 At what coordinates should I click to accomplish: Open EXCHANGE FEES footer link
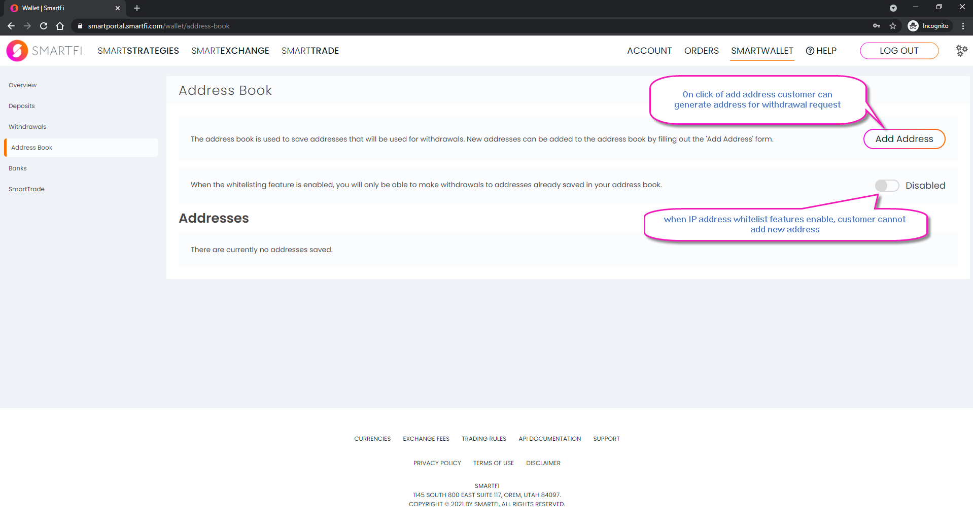click(x=426, y=439)
